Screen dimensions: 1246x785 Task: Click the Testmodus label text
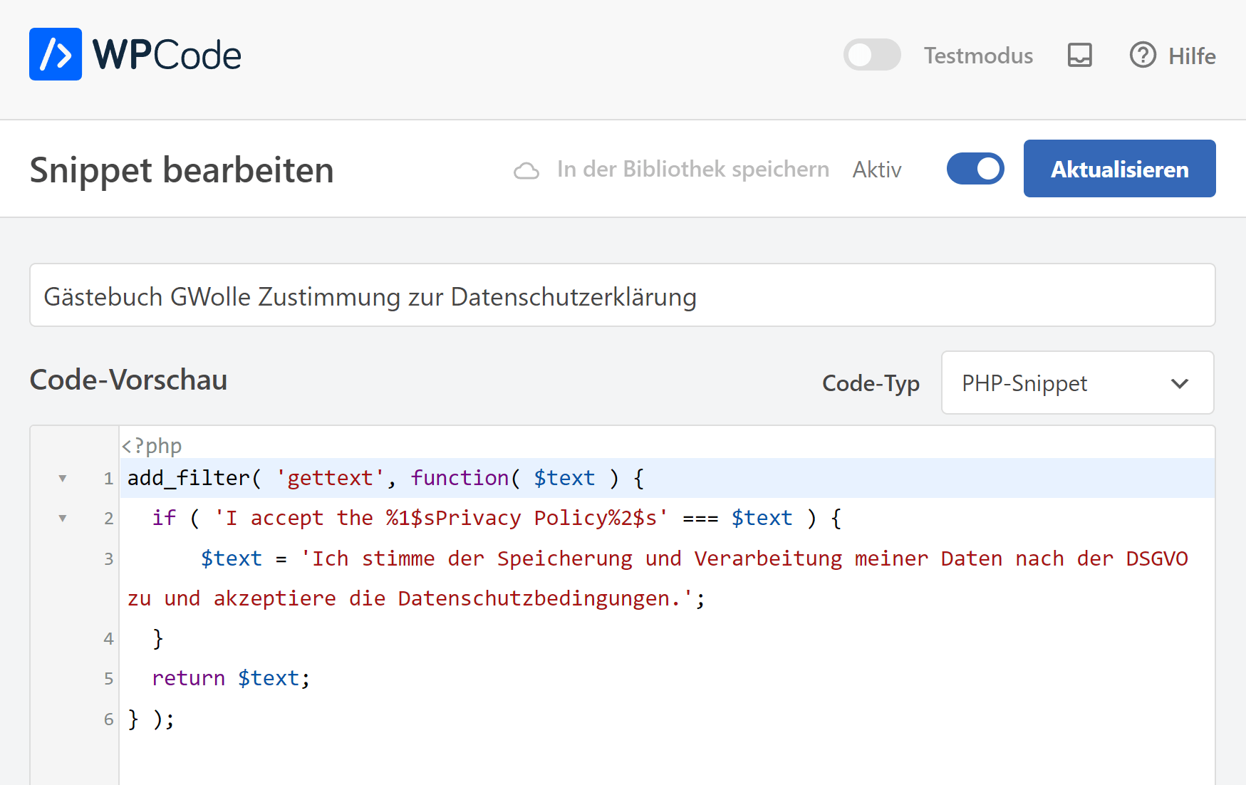[x=977, y=56]
